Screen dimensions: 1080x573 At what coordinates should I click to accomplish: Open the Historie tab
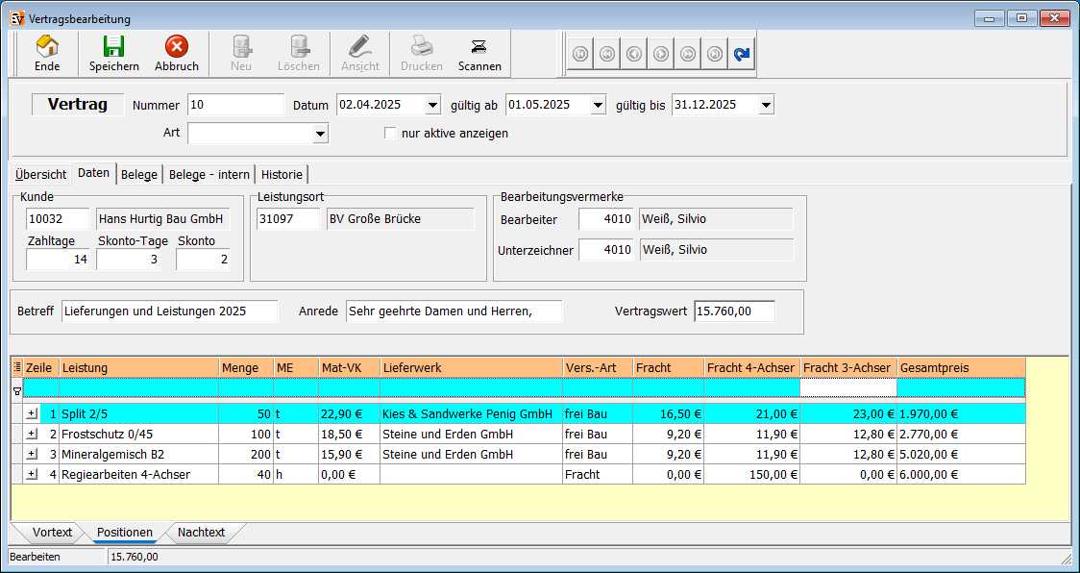282,175
